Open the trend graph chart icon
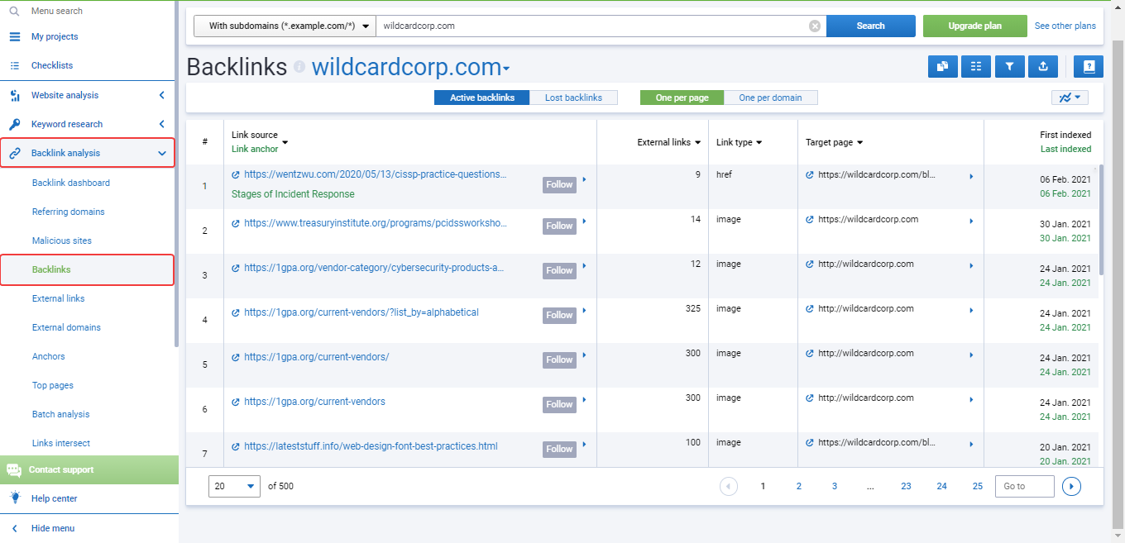The height and width of the screenshot is (543, 1125). (1070, 97)
